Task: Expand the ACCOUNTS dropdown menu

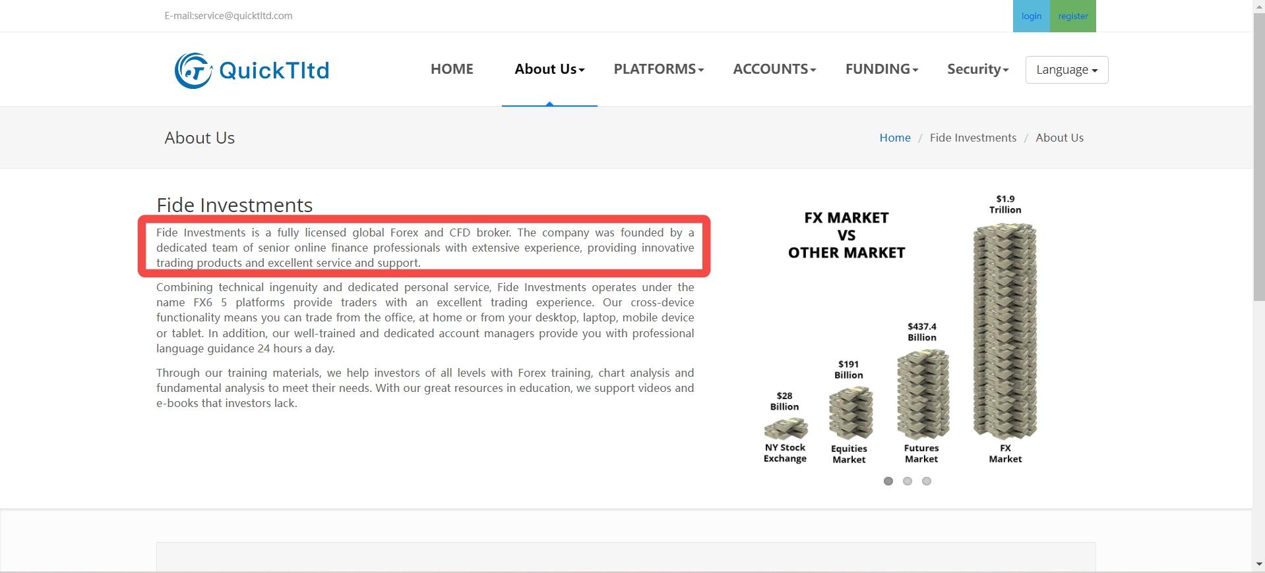Action: tap(774, 69)
